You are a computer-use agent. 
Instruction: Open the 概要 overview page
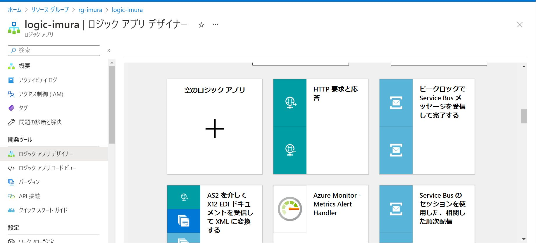click(25, 66)
